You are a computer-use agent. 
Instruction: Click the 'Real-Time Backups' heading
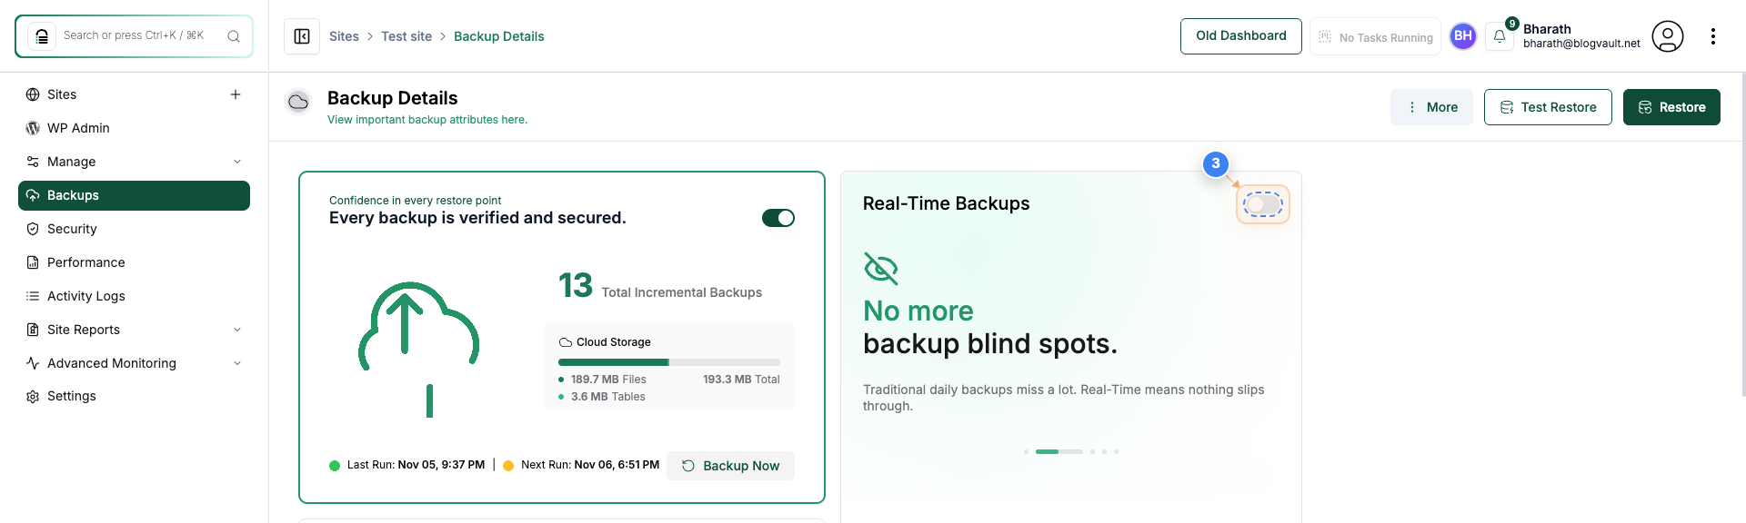tap(946, 203)
